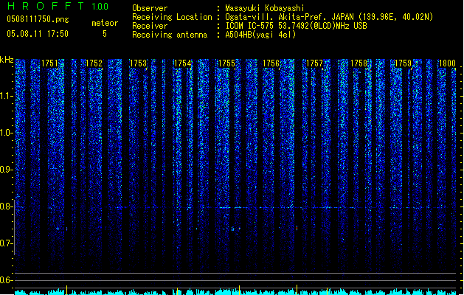Click the Receiving Location label
464x295 pixels.
click(172, 17)
